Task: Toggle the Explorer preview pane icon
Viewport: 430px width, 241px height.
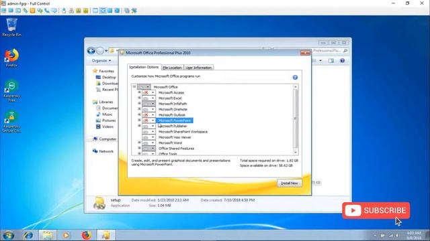Action: 331,61
